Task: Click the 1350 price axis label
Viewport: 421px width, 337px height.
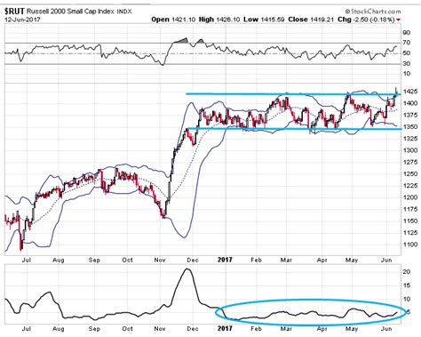Action: pos(410,126)
